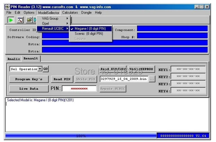Open the Options menu
The height and width of the screenshot is (142, 216).
(29, 12)
